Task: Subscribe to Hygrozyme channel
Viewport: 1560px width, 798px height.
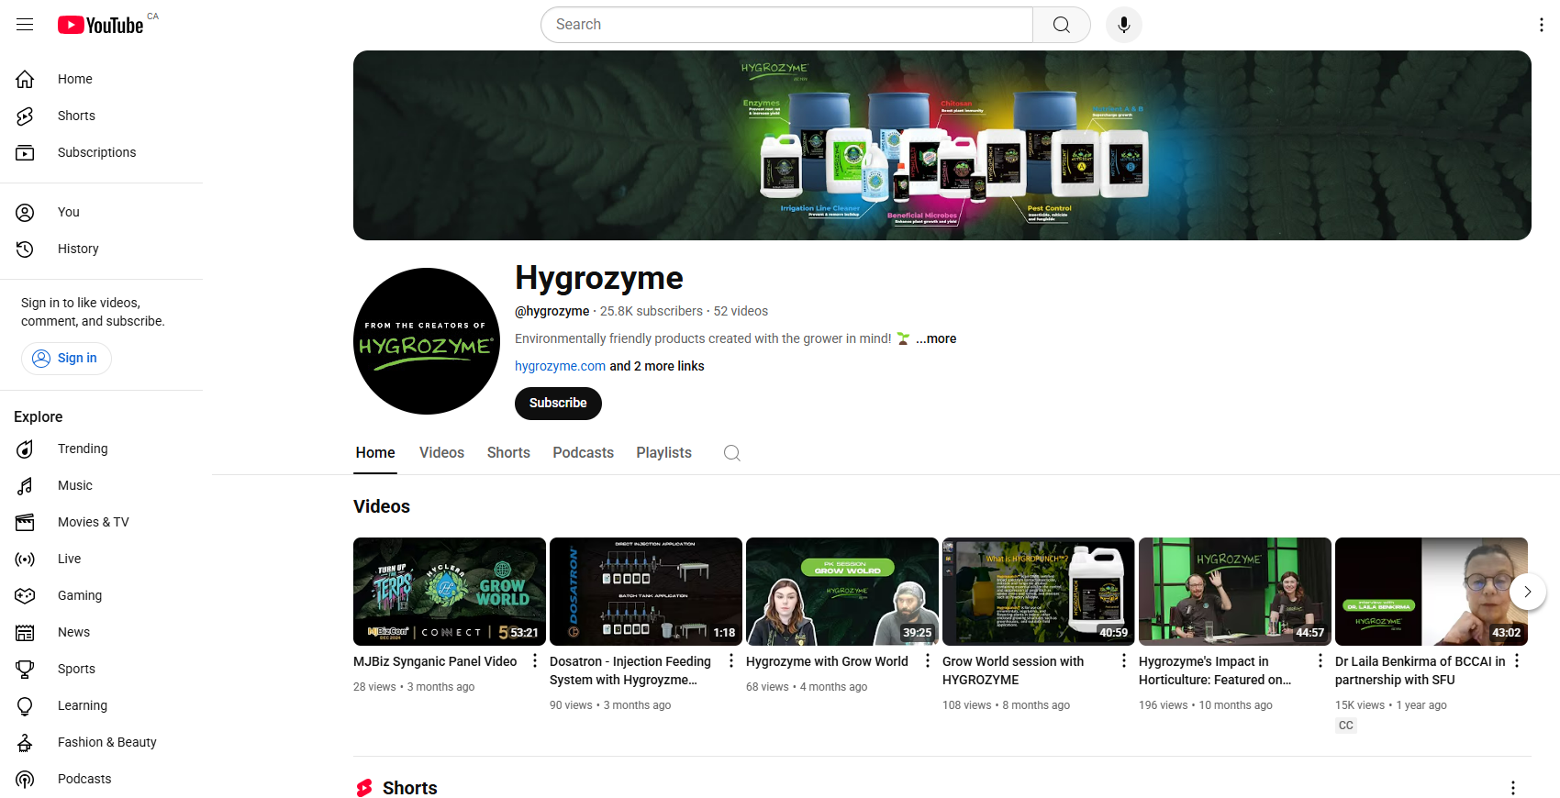Action: click(x=558, y=404)
